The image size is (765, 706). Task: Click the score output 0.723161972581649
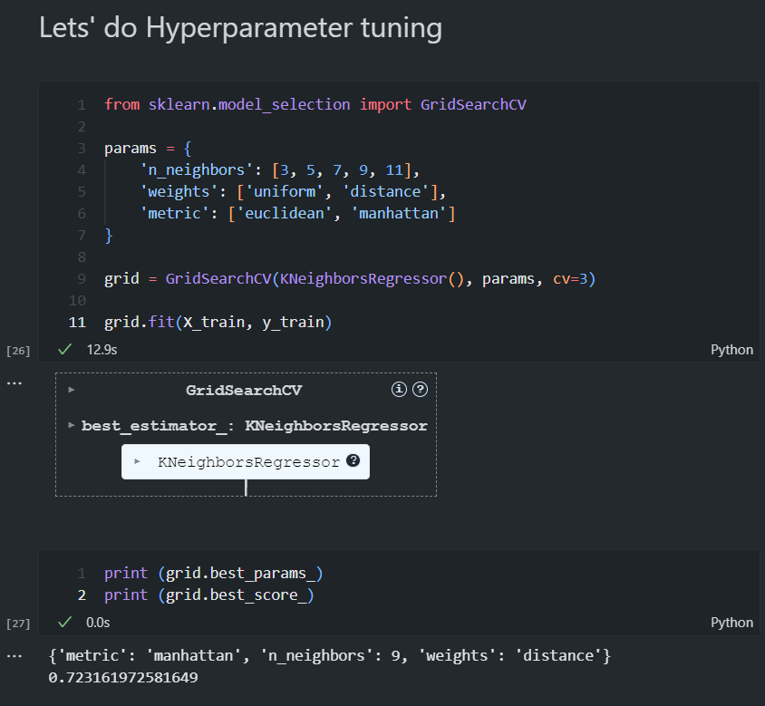click(x=123, y=677)
